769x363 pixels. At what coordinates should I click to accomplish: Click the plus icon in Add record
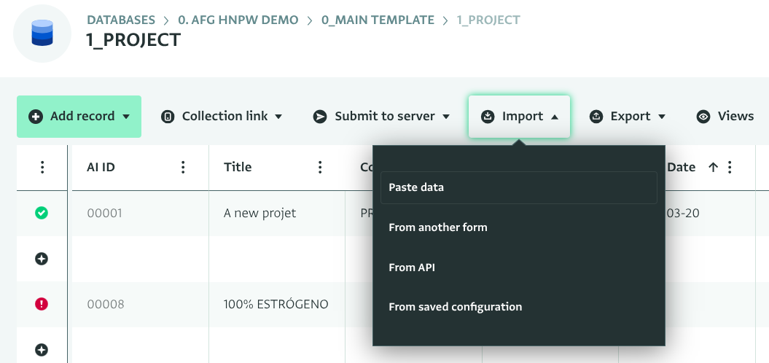[35, 117]
